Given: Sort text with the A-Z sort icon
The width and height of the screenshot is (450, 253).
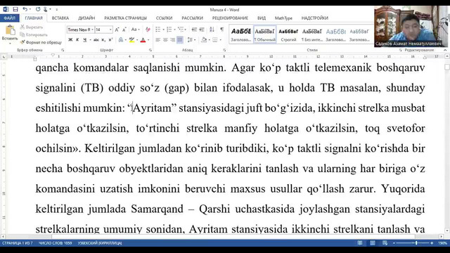Looking at the screenshot, I should click(x=212, y=30).
